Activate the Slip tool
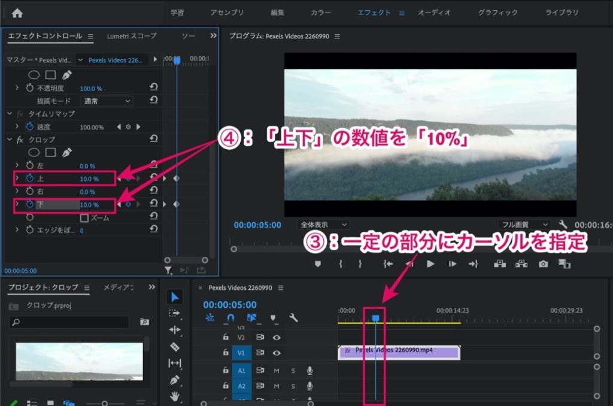613x406 pixels. click(x=174, y=363)
